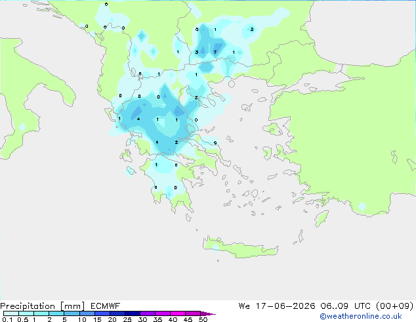Select the 5–10 mm legend color box
The height and width of the screenshot is (322, 416).
pyautogui.click(x=72, y=313)
